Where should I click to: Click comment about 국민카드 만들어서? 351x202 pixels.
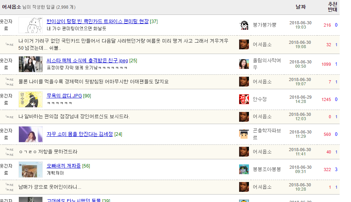123,44
